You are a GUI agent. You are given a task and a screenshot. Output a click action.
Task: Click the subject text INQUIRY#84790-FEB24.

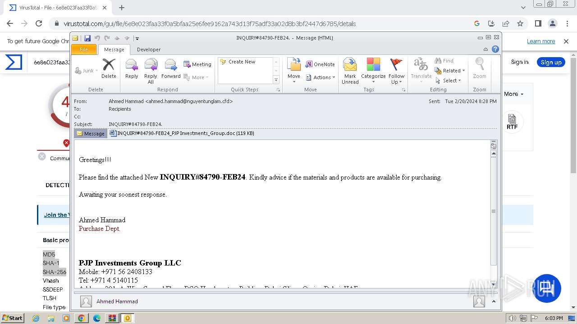tap(135, 124)
